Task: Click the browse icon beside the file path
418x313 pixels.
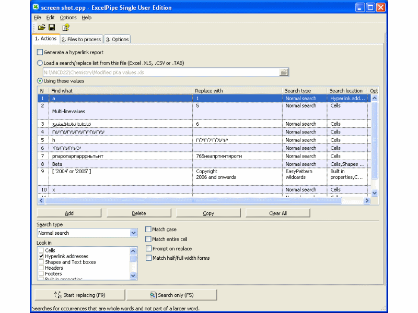Action: pyautogui.click(x=284, y=73)
